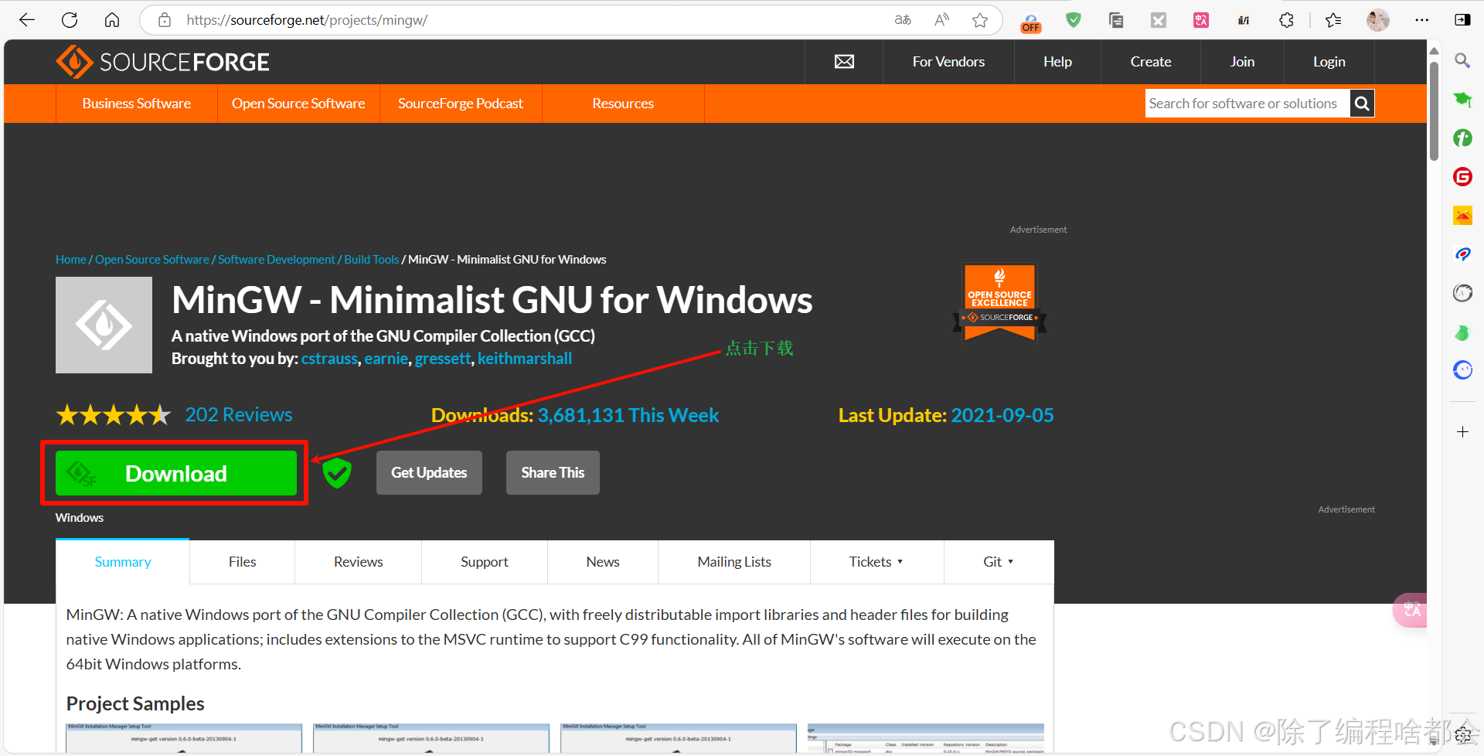Open sidebar search magnifier icon
Viewport: 1484px width, 756px height.
1462,60
